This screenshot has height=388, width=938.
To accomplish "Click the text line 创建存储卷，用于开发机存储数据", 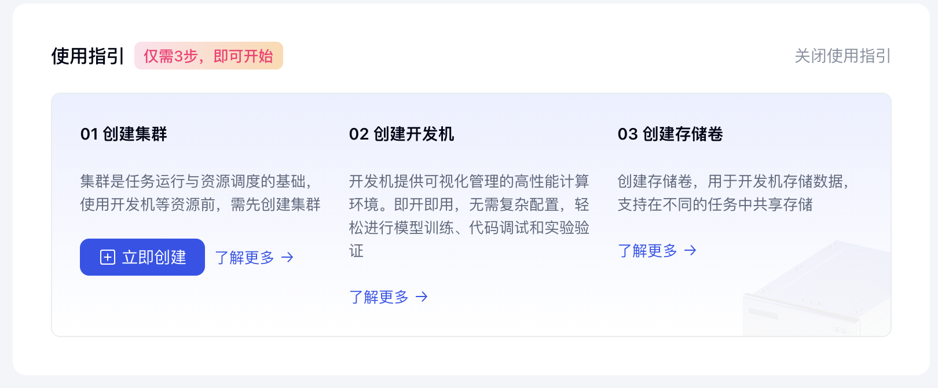I will (732, 181).
